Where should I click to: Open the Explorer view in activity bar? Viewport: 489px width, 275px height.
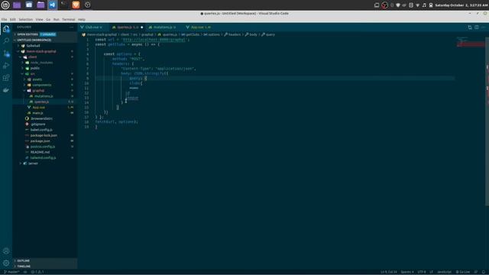pos(6,29)
